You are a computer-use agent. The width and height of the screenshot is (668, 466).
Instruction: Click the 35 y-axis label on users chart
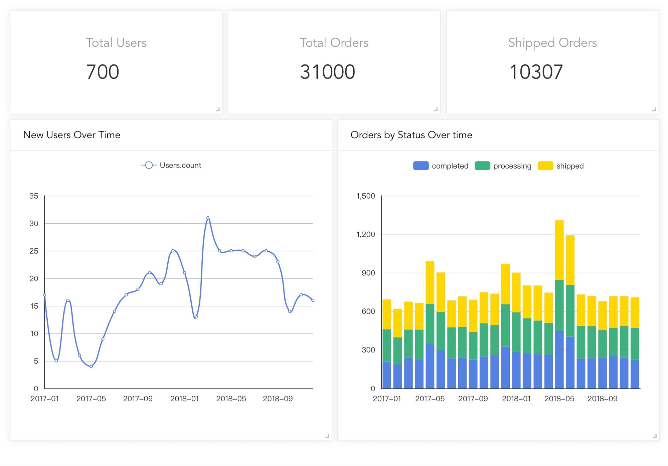tap(34, 196)
